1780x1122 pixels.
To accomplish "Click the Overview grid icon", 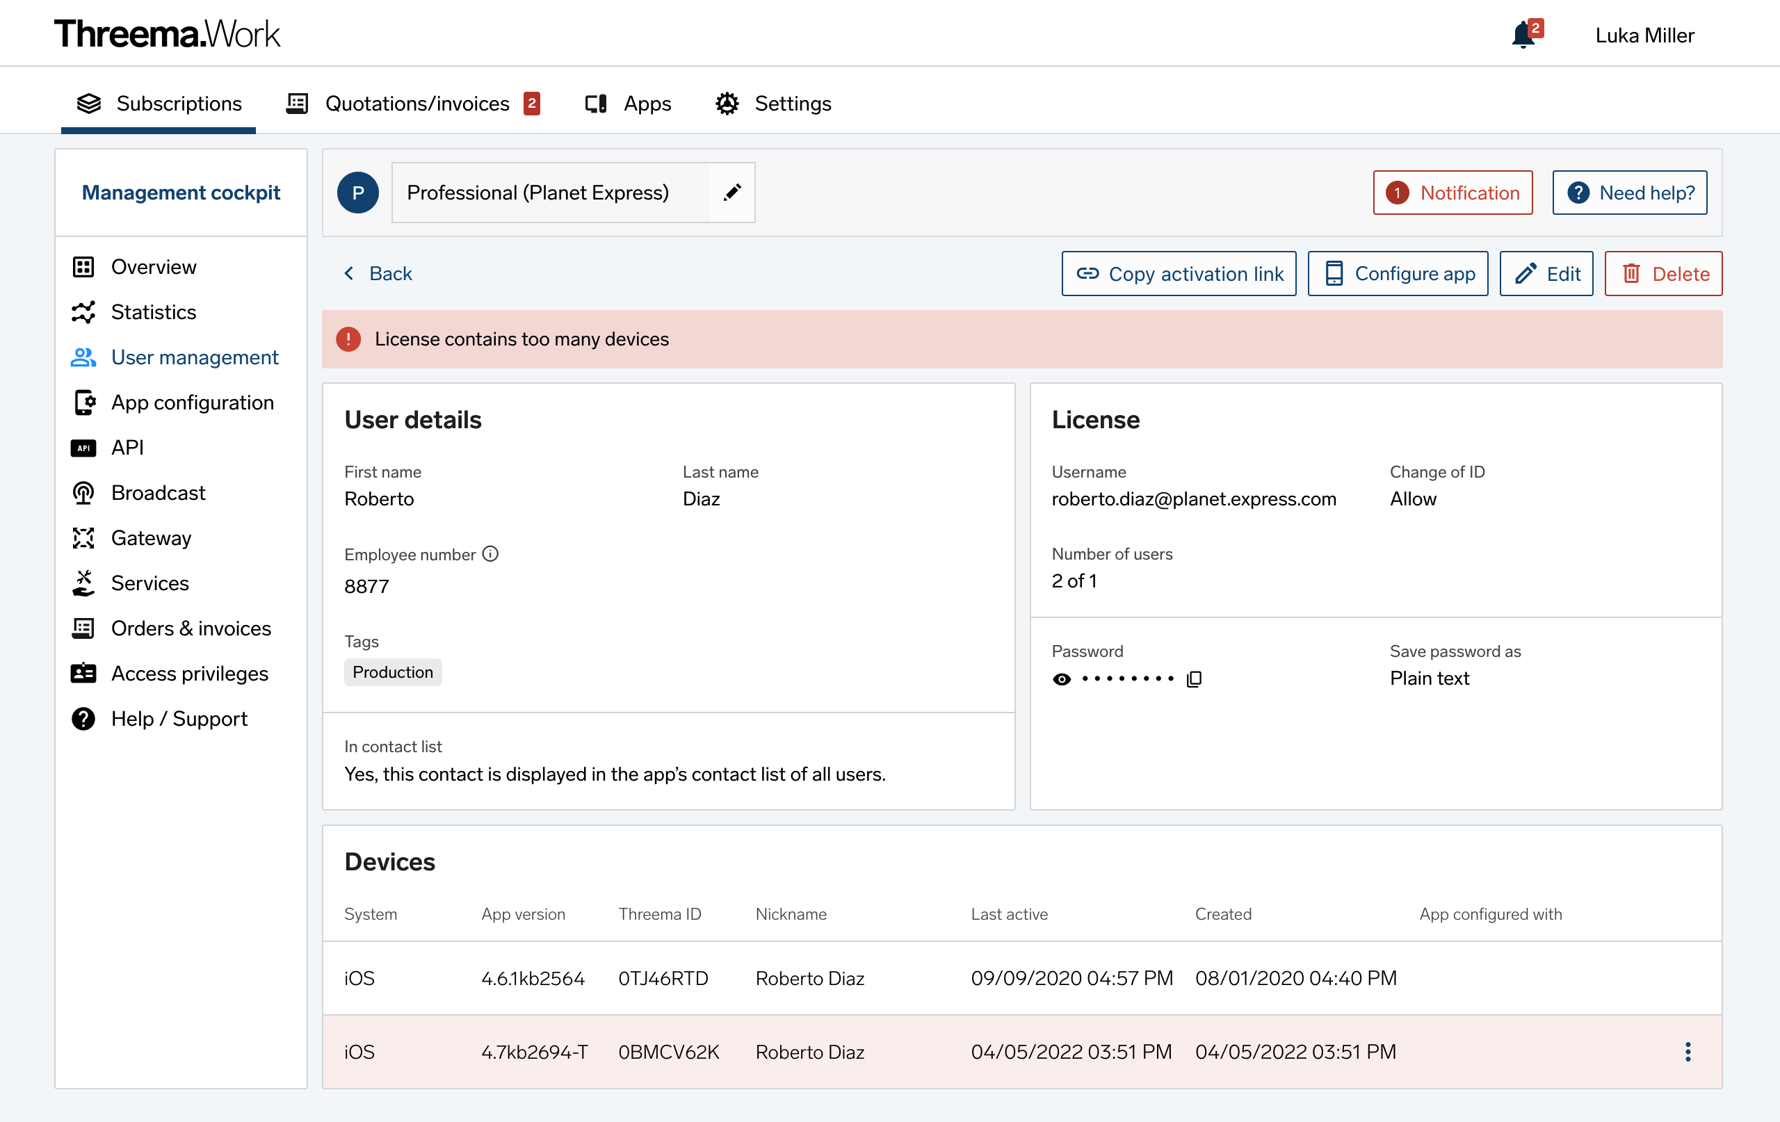I will click(83, 267).
